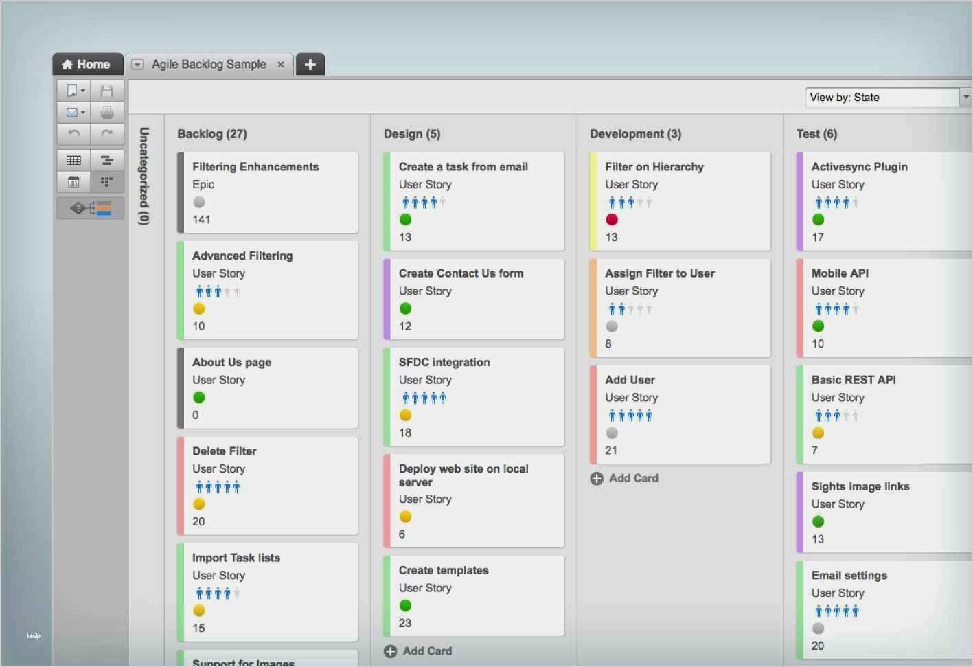This screenshot has width=973, height=667.
Task: Switch to Calendar view icon
Action: [x=73, y=182]
